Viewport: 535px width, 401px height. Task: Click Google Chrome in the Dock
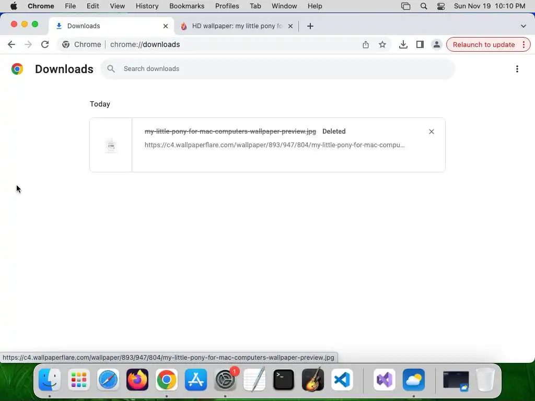point(167,380)
